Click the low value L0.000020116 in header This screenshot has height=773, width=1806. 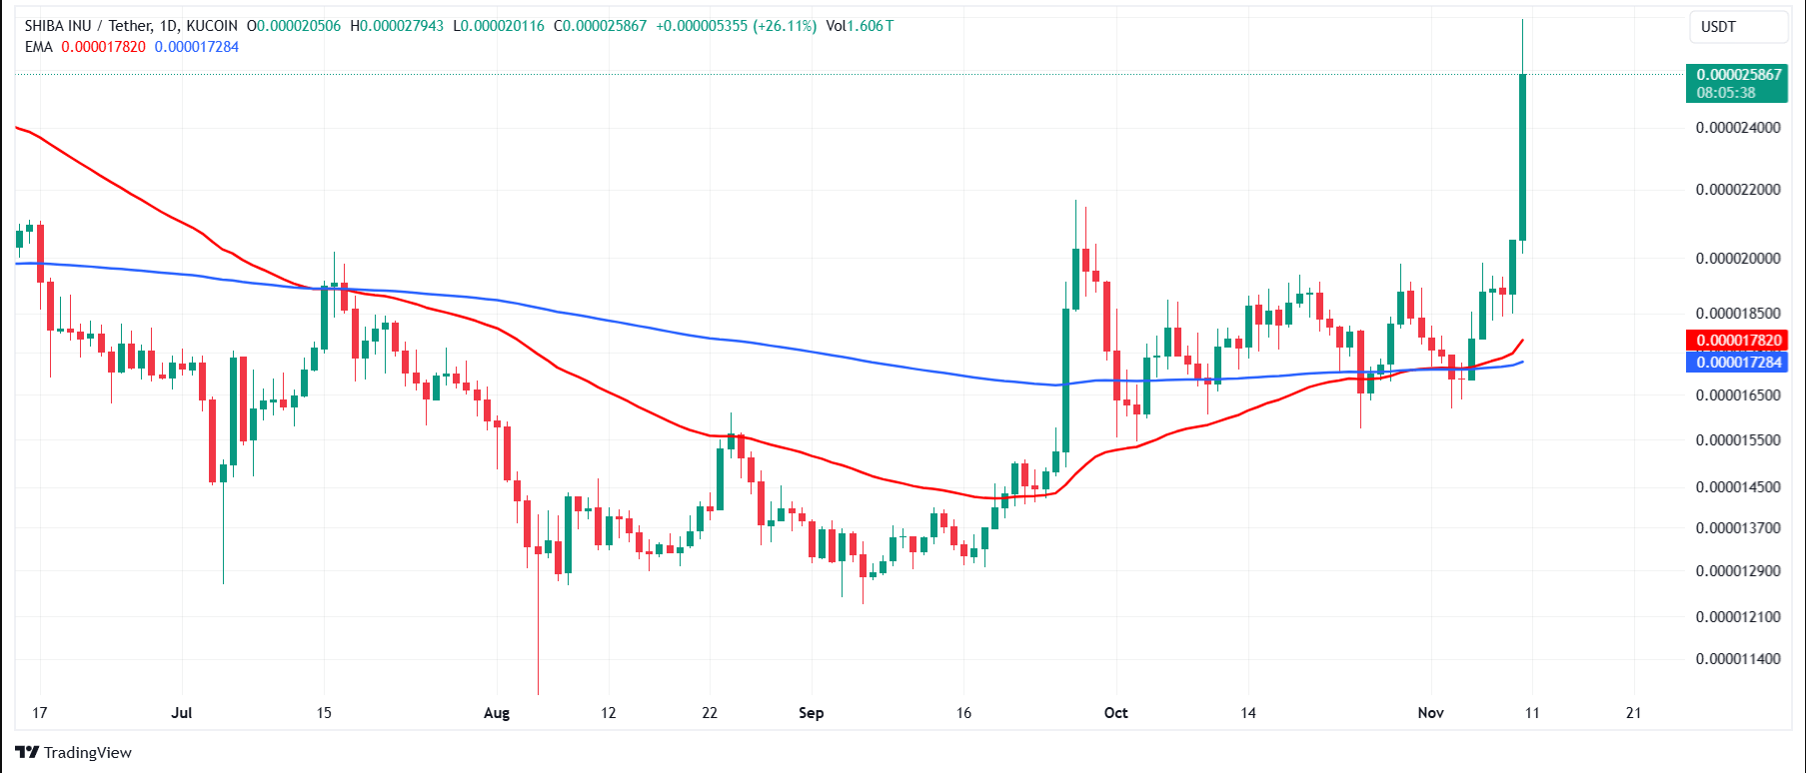[x=499, y=26]
